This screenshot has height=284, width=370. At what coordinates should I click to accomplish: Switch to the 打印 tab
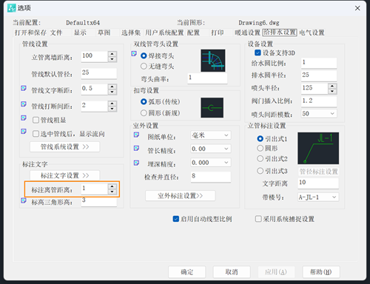point(218,33)
